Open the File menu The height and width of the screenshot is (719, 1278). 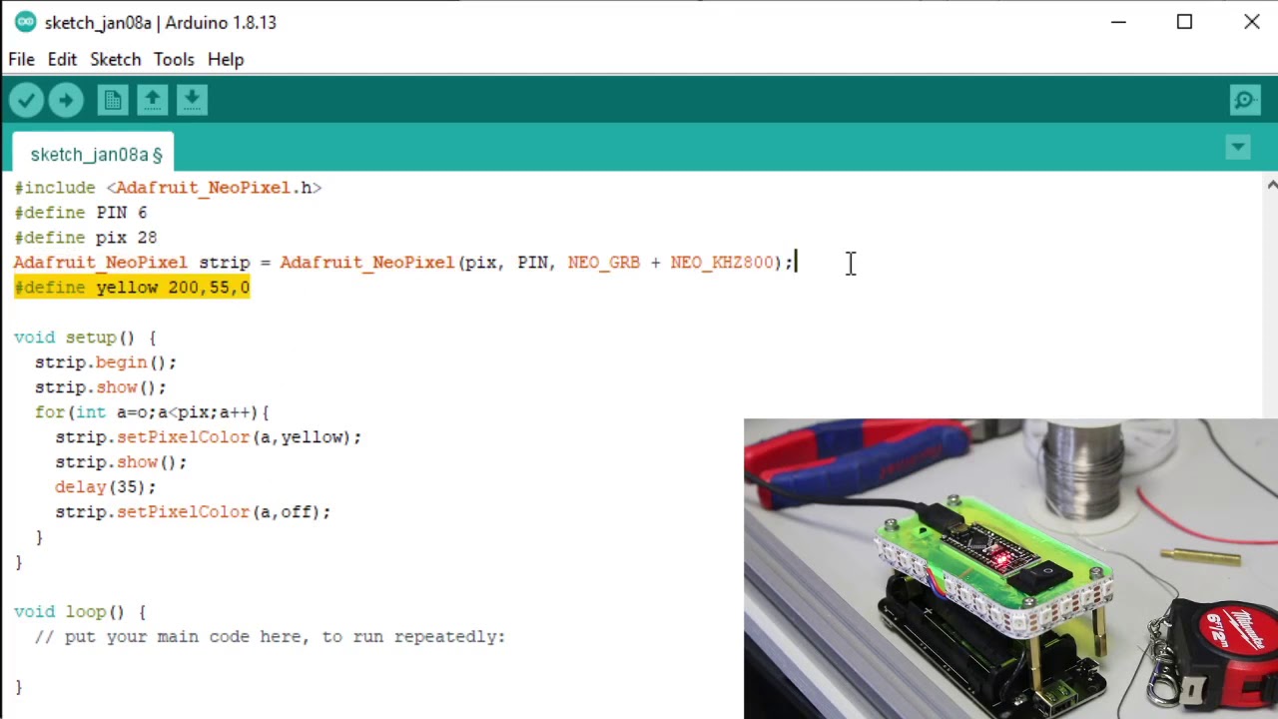21,59
